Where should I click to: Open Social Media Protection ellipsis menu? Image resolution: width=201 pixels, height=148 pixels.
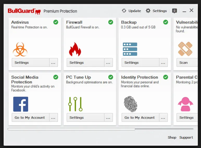point(53,118)
